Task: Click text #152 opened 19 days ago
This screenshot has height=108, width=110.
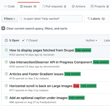Action: 24,55
